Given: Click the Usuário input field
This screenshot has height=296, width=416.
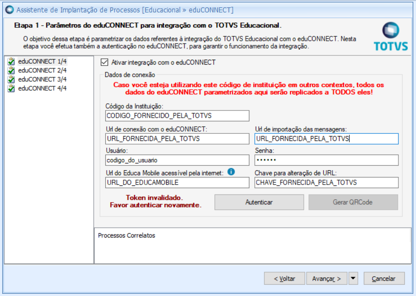Looking at the screenshot, I should [176, 160].
